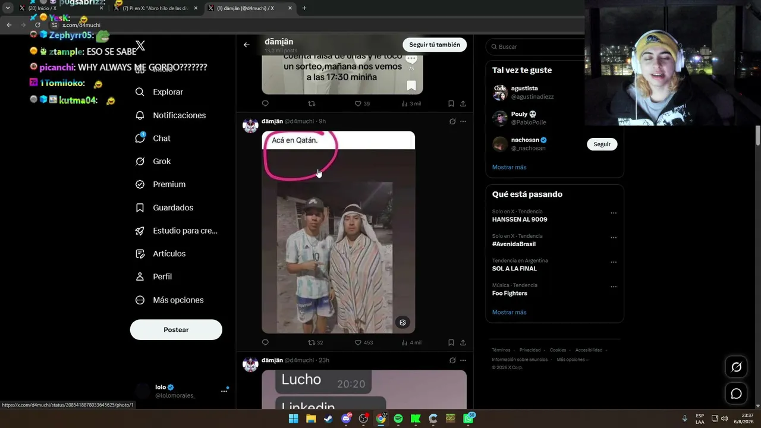Open Grok explain on the 9h post
The height and width of the screenshot is (428, 761).
pos(452,121)
